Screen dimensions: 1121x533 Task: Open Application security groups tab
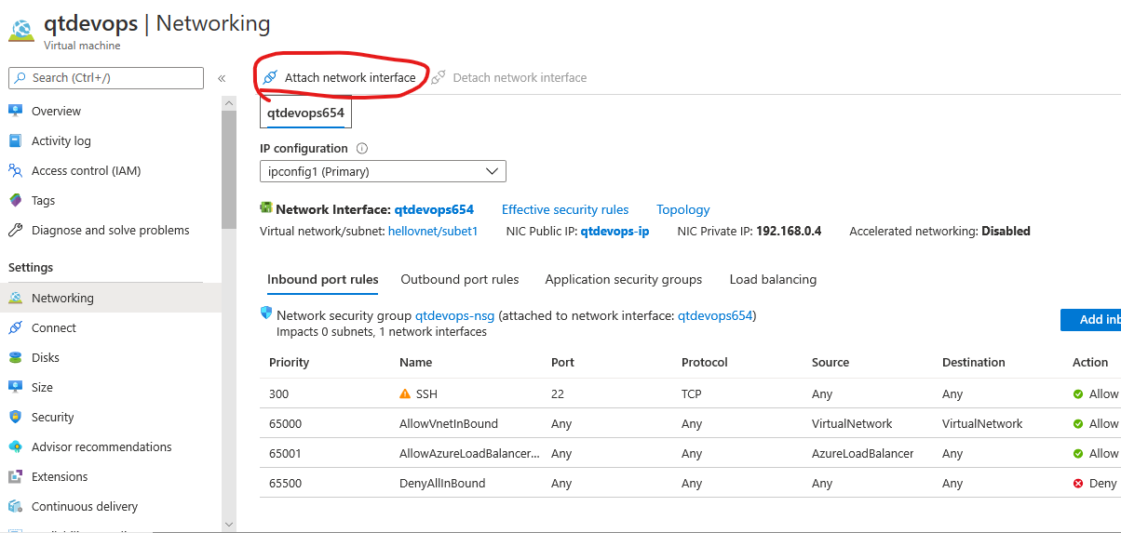coord(624,279)
